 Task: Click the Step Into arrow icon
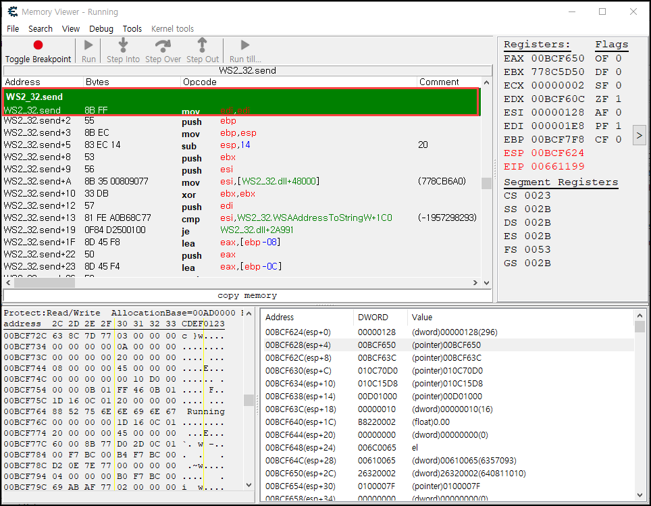[x=123, y=45]
